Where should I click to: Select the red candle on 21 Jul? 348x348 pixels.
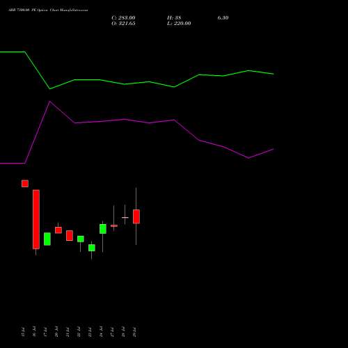coord(70,235)
